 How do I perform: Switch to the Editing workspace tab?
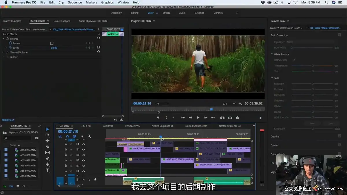[135, 13]
